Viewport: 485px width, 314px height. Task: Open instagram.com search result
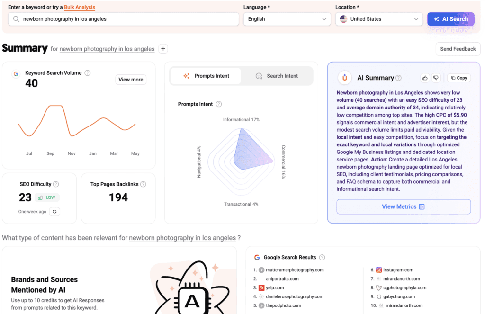point(398,270)
